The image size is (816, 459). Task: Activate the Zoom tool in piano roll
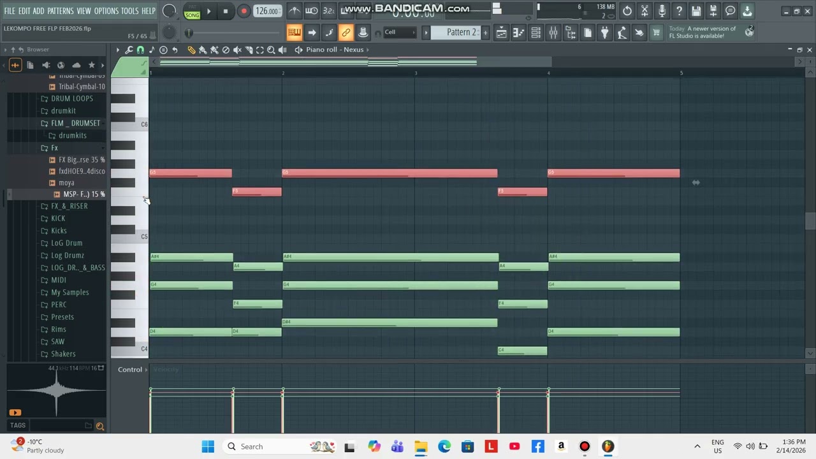click(271, 50)
